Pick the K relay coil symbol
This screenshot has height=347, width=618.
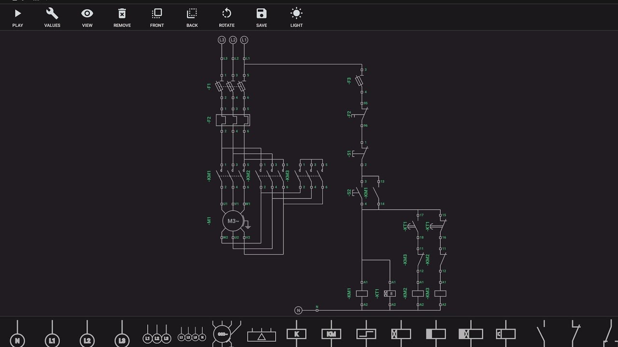[296, 334]
